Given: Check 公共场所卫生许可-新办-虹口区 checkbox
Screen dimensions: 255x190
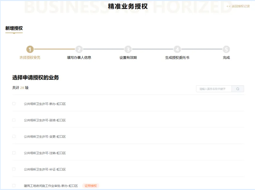Looking at the screenshot, I should point(14,104).
